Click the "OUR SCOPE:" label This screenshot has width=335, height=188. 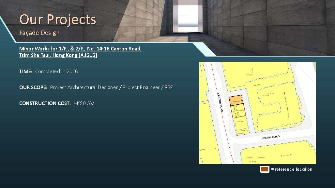tap(33, 87)
